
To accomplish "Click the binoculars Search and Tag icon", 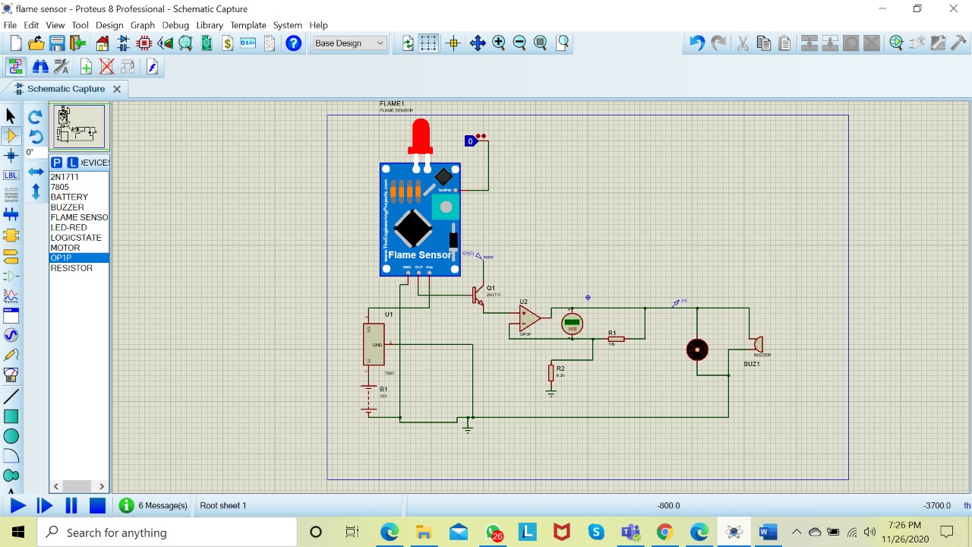I will click(x=40, y=67).
